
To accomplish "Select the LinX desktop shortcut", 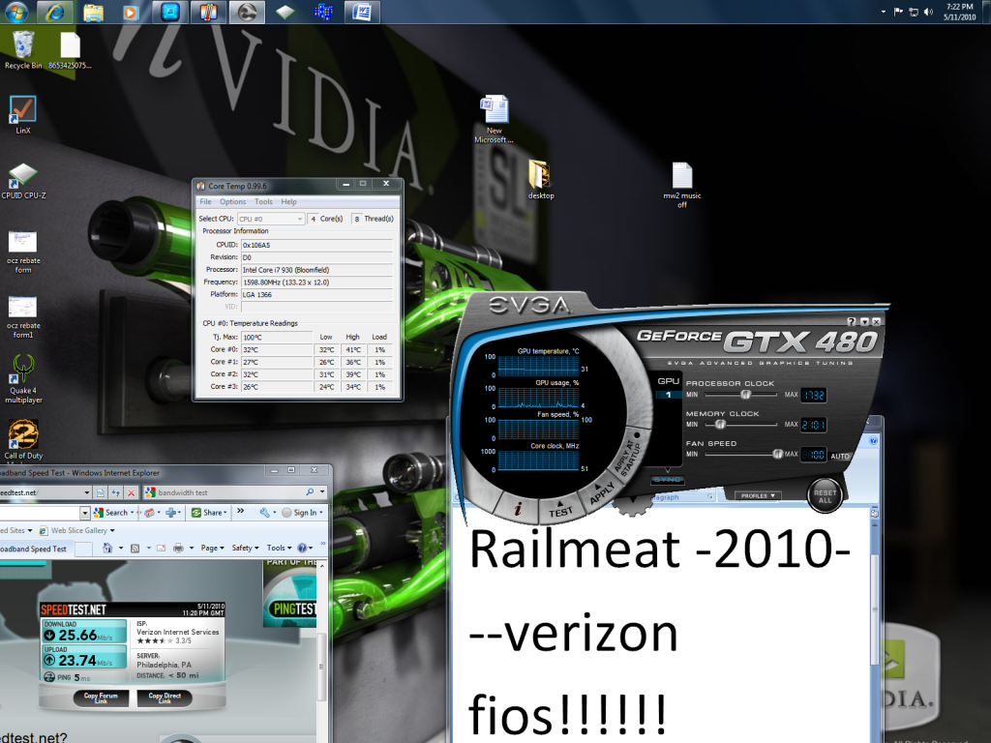I will [23, 115].
